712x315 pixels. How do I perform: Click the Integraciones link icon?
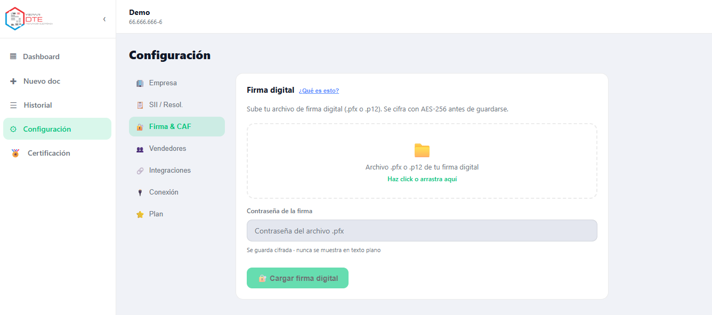140,171
